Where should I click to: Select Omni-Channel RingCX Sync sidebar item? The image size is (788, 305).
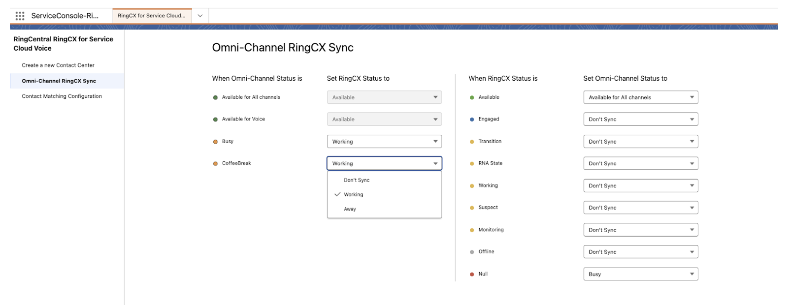(x=59, y=81)
